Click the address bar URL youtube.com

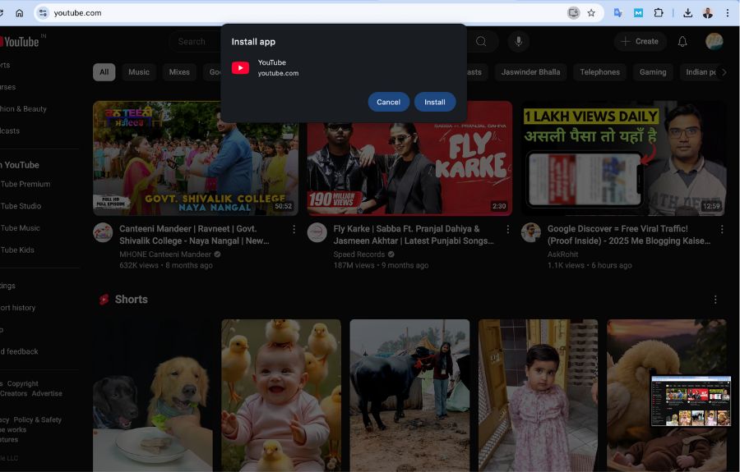(77, 12)
